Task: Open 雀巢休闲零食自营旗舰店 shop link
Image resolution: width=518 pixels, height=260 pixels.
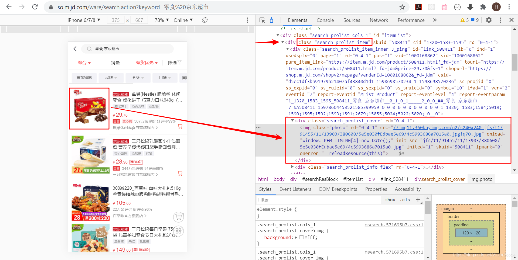Action: pos(135,128)
